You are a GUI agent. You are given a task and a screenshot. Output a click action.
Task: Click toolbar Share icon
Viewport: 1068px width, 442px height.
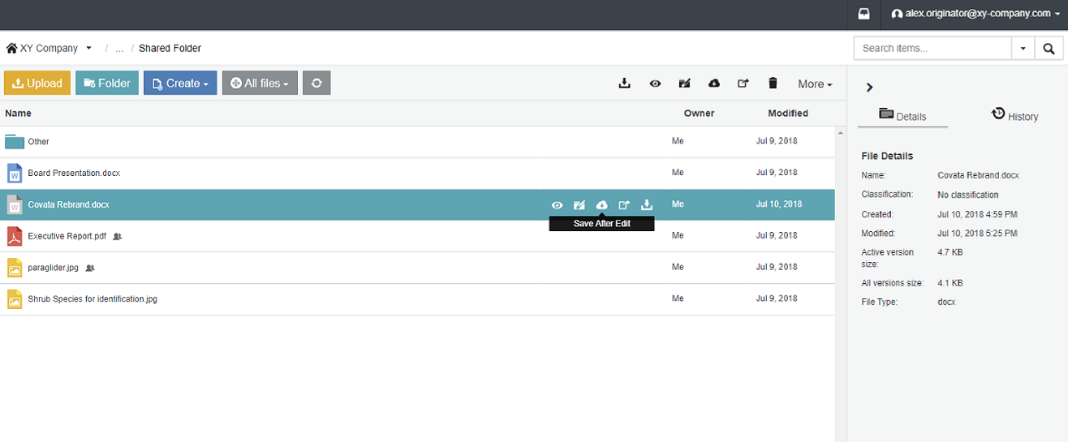pyautogui.click(x=743, y=83)
